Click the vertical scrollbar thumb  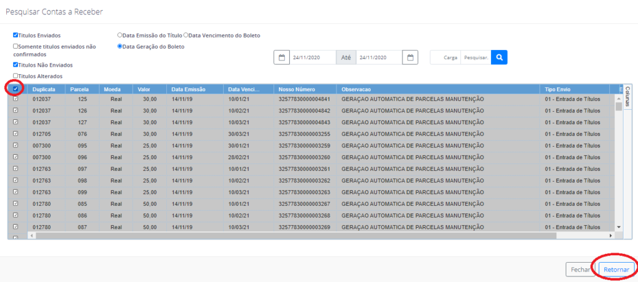click(619, 106)
